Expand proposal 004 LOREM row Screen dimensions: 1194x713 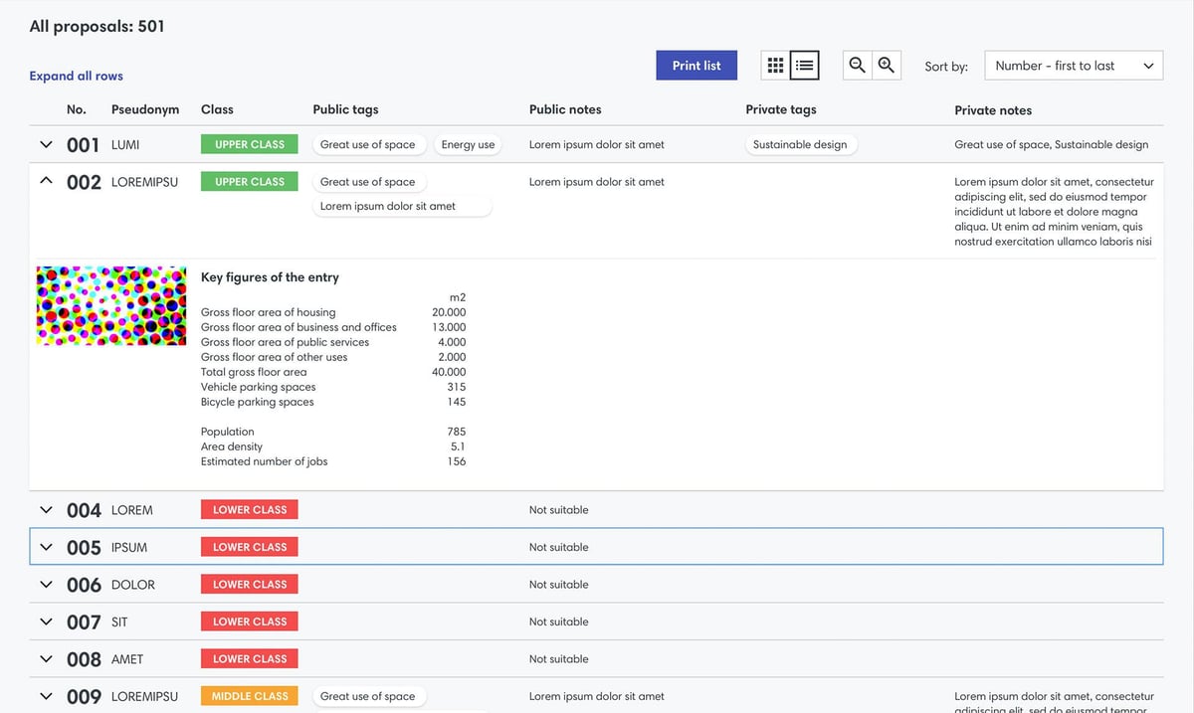click(46, 510)
